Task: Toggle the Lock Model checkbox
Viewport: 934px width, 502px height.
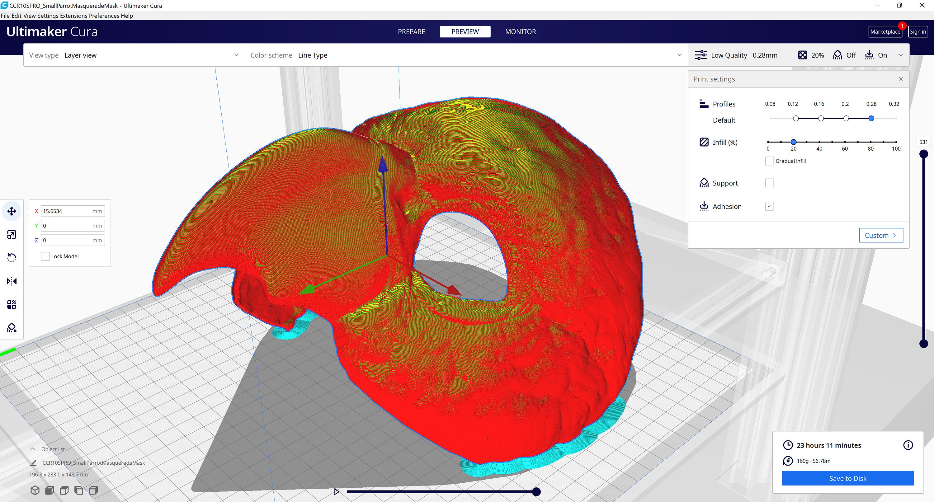Action: point(45,256)
